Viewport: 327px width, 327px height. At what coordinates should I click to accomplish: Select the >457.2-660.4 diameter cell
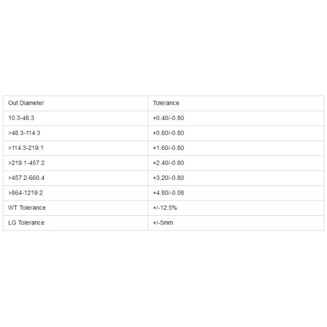26,178
